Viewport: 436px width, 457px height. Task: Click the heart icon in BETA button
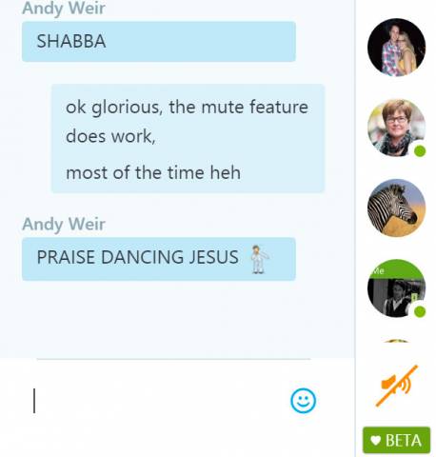click(375, 441)
